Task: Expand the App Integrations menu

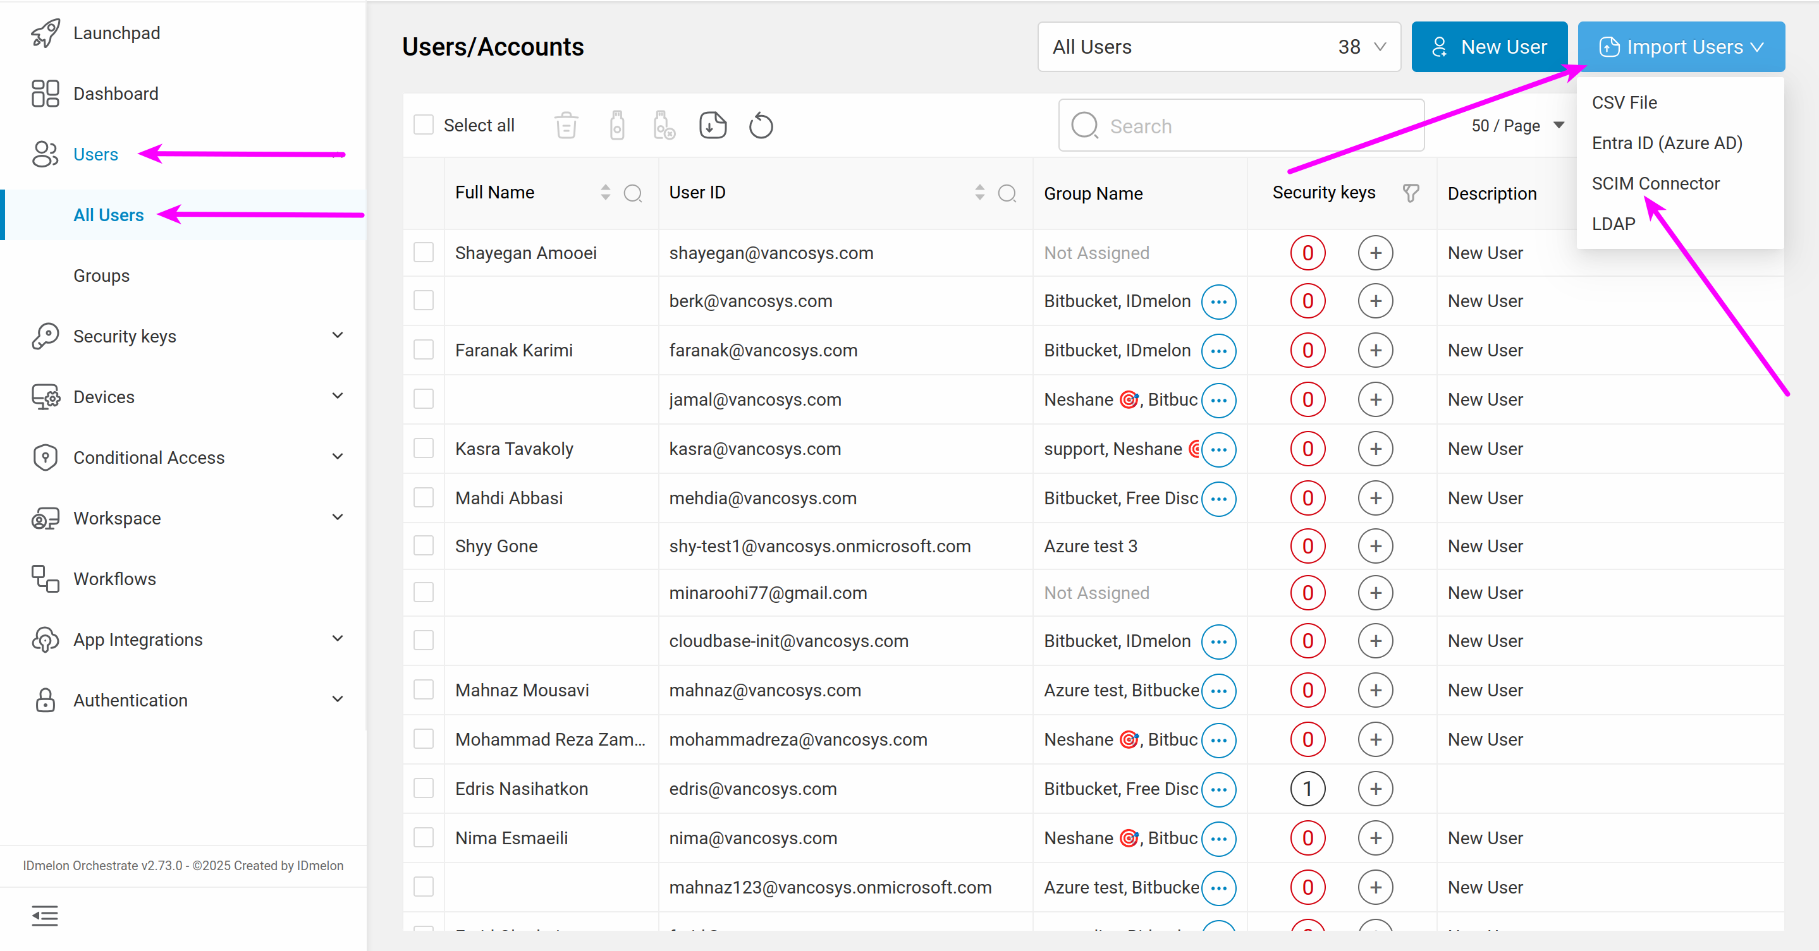Action: pos(338,638)
